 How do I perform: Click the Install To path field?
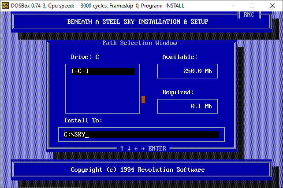141,135
